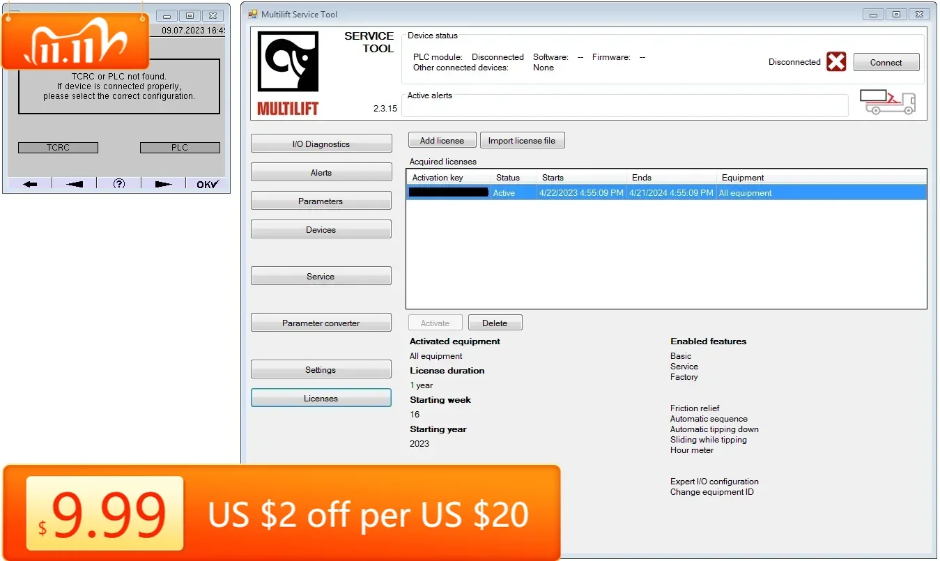
Task: Switch to the Service page
Action: tap(321, 276)
